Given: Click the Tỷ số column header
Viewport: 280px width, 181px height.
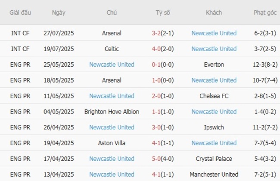Looking at the screenshot, I should click(x=163, y=12).
